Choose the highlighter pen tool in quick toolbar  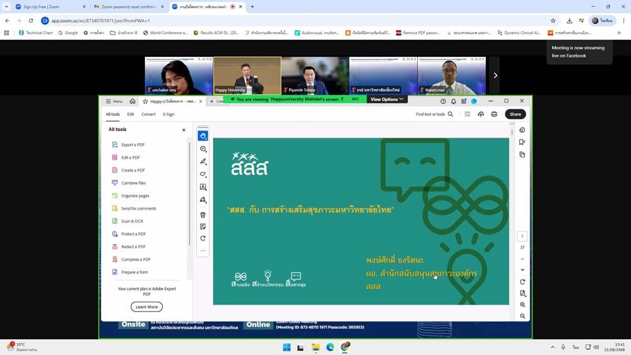[203, 161]
